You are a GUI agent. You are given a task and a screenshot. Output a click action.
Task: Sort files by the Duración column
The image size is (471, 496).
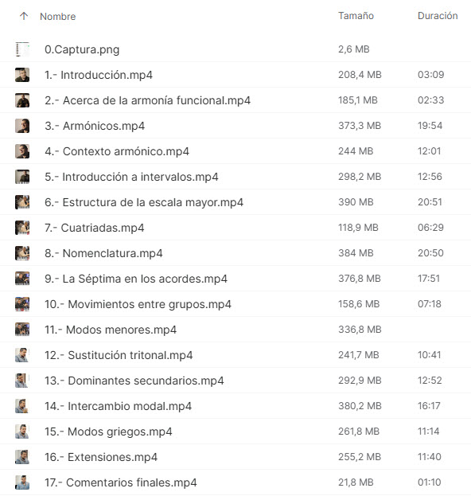click(x=438, y=16)
